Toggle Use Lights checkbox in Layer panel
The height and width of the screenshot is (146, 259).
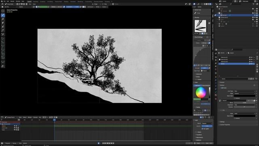click(202, 129)
